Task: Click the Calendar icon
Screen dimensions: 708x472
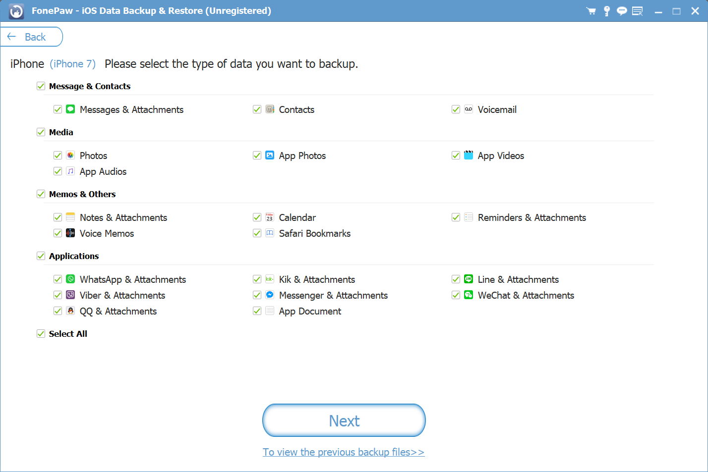Action: [270, 217]
